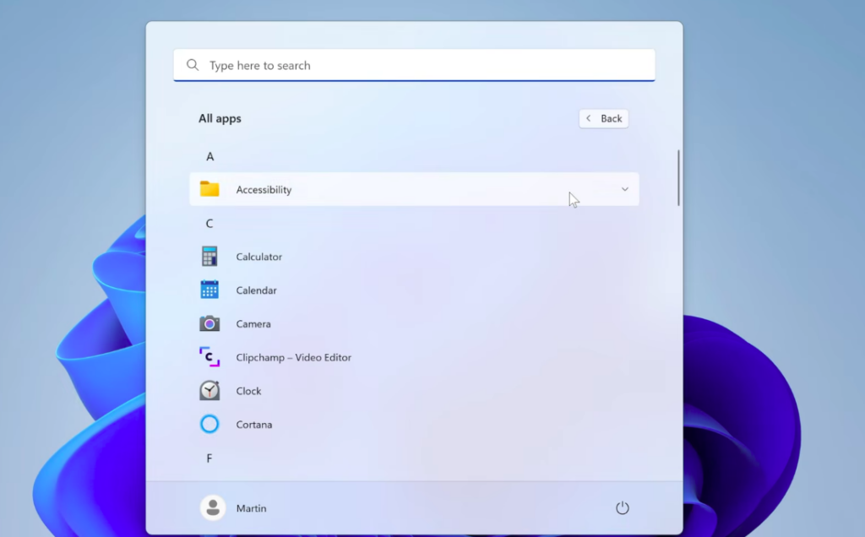
Task: Click the All apps list scrollbar
Action: (x=678, y=178)
